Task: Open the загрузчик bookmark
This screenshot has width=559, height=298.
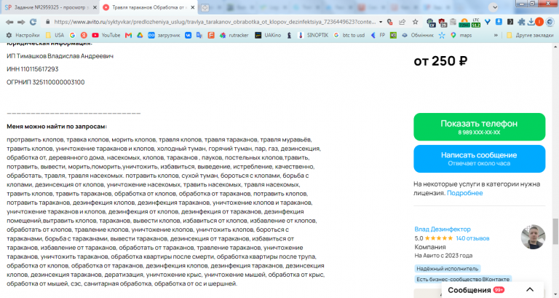Action: coord(164,35)
